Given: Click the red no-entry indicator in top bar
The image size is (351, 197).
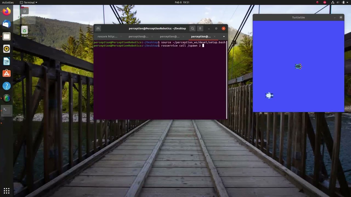Looking at the screenshot, I should pyautogui.click(x=325, y=2).
